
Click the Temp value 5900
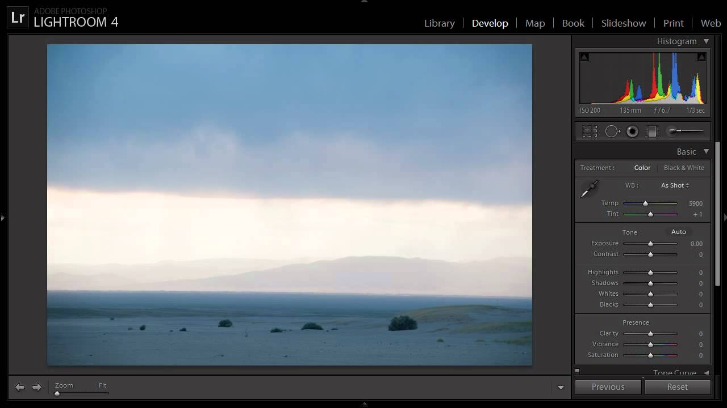tap(695, 203)
